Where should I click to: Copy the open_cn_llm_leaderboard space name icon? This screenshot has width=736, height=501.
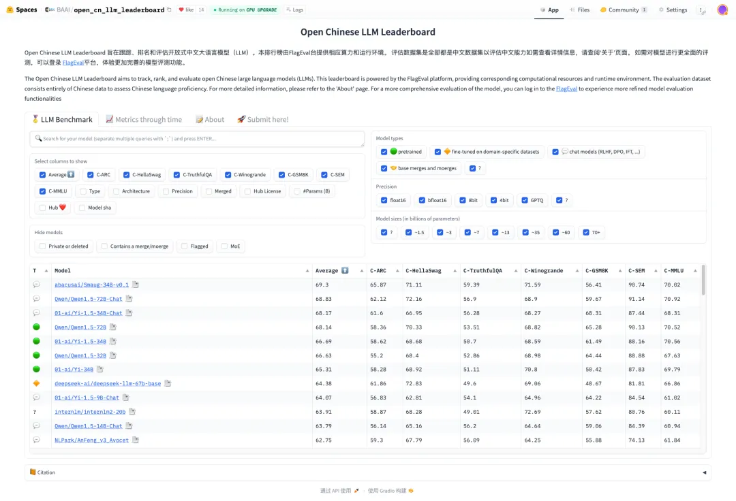click(x=169, y=10)
